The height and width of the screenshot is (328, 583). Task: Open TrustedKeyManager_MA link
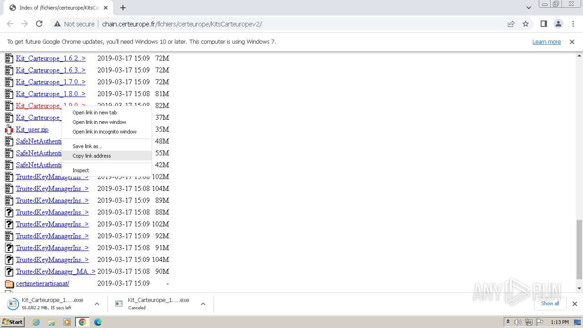(x=56, y=272)
